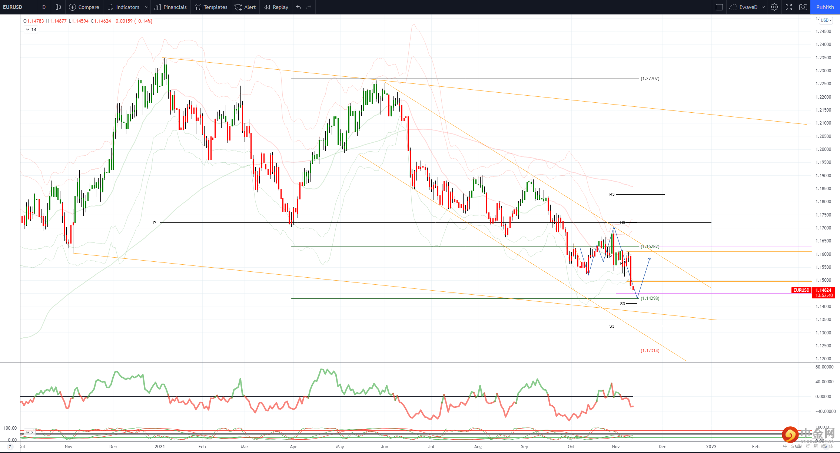
Task: Open the indicator Templates menu
Action: [x=211, y=7]
